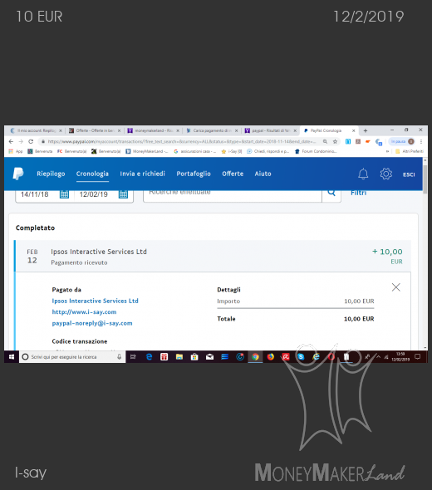Screen dimensions: 432x490
Task: Open the MoneyMakerLand bookmark
Action: tap(147, 151)
